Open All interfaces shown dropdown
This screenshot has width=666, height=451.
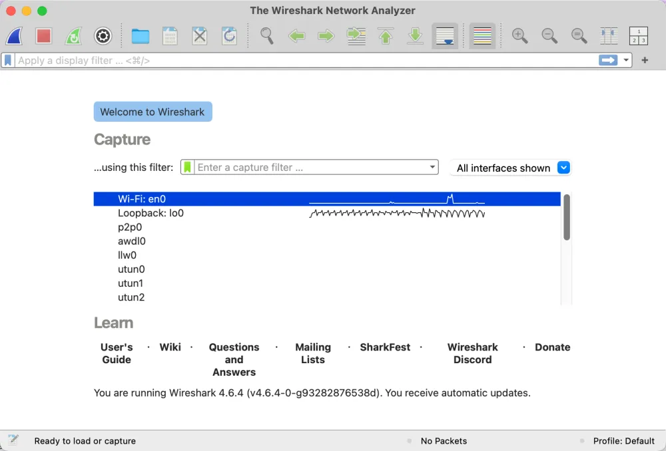tap(510, 168)
